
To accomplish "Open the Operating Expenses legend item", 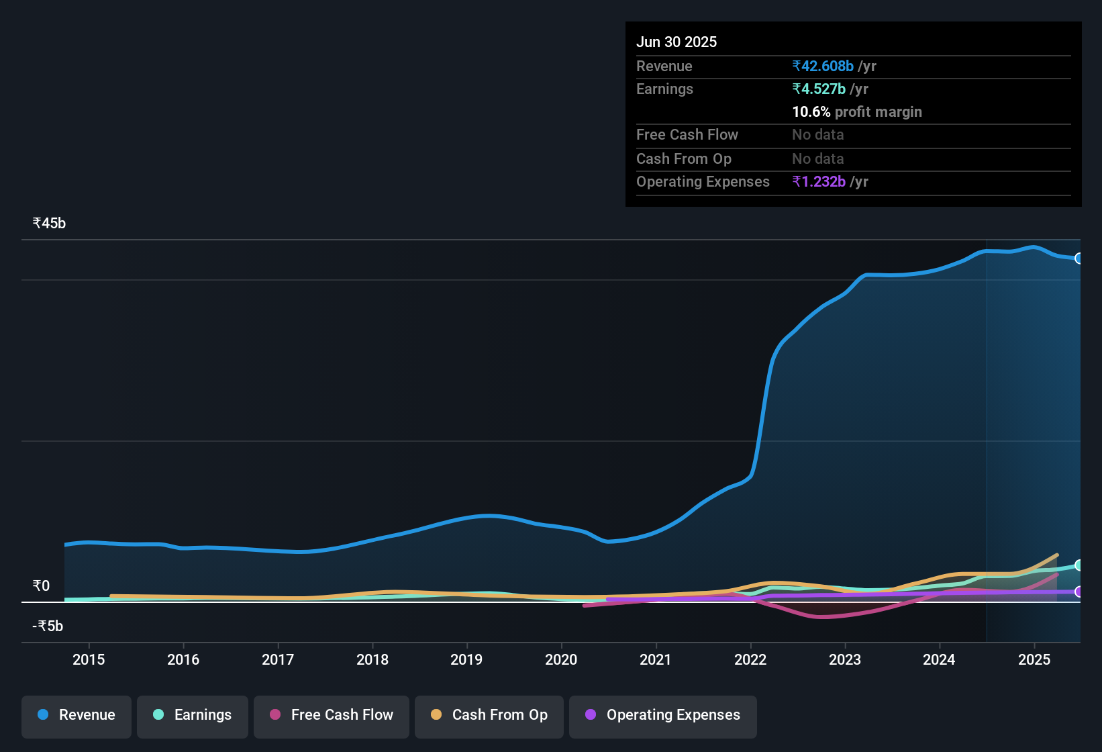I will 662,716.
